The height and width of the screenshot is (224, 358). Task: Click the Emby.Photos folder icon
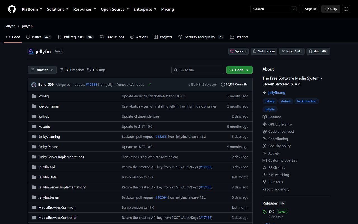[34, 147]
